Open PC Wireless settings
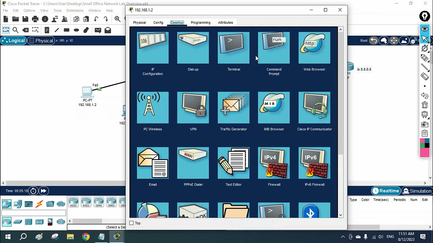Screen dimensions: 433x243 153,108
